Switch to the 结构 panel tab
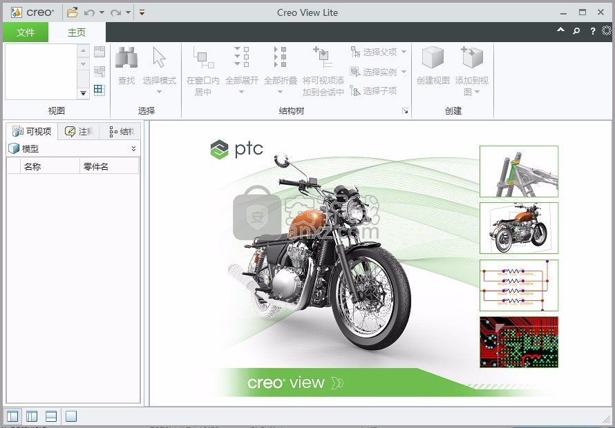 120,132
